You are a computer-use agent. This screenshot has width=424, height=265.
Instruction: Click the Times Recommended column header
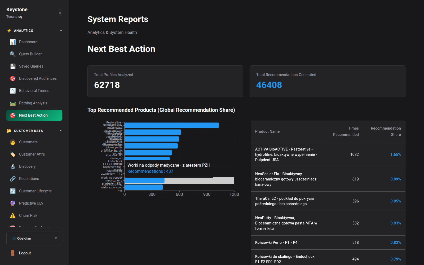346,131
